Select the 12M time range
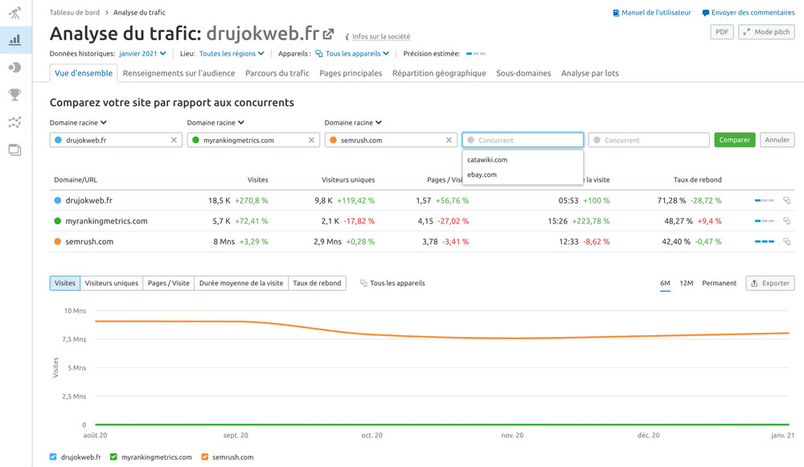This screenshot has height=467, width=804. coord(686,283)
